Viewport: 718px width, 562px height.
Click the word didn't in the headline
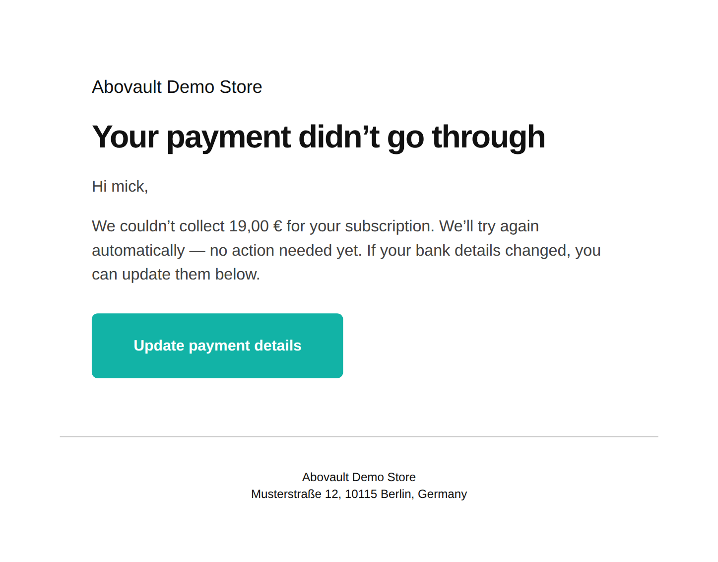point(339,137)
